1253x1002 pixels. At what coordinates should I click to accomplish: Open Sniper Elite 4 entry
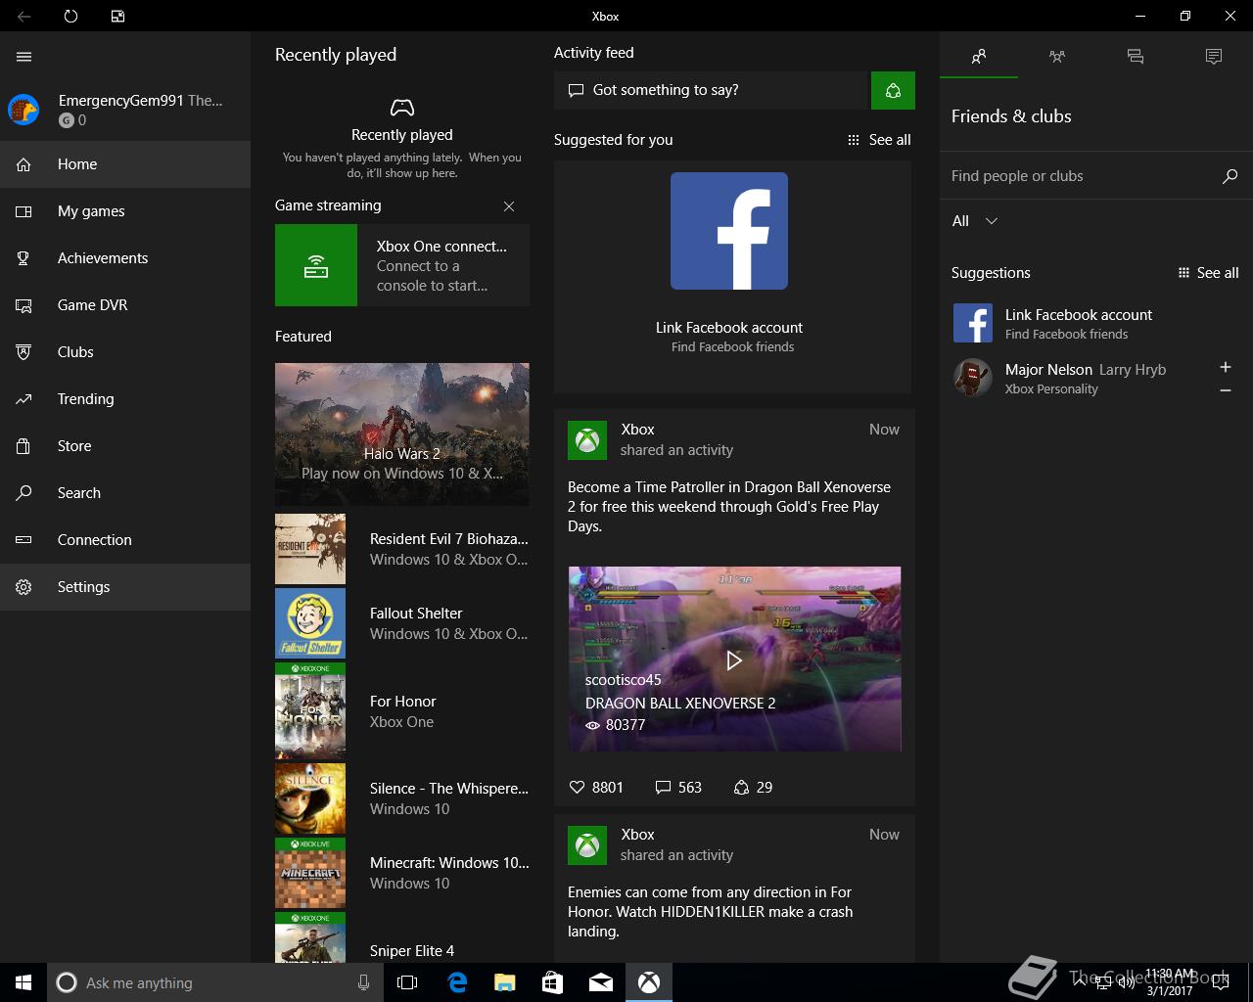click(402, 937)
